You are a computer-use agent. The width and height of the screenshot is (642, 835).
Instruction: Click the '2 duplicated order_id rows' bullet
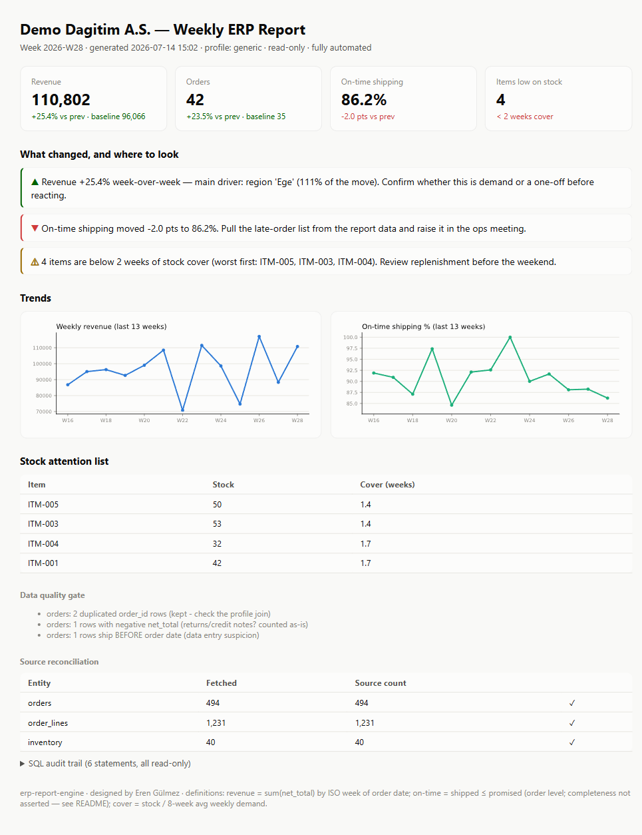tap(158, 614)
